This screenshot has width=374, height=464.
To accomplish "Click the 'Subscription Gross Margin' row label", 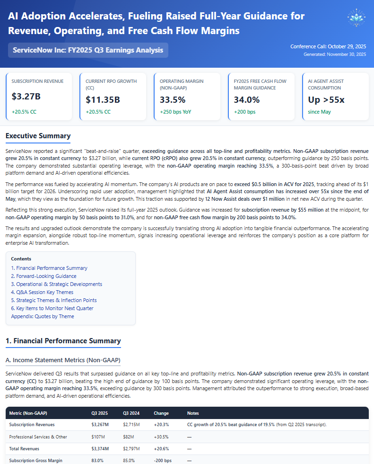I will [36, 460].
